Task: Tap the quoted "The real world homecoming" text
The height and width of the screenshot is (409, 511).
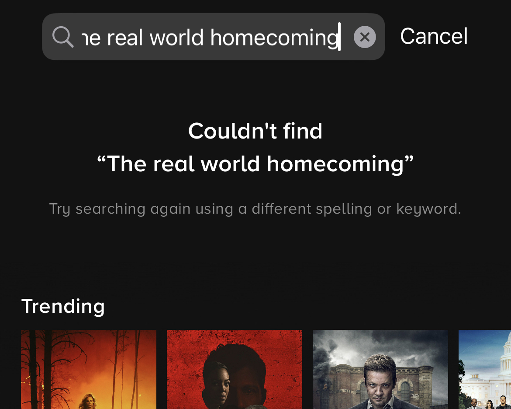Action: tap(255, 164)
